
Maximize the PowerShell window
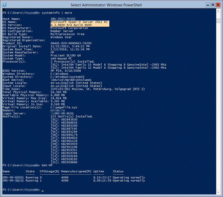coord(213,5)
